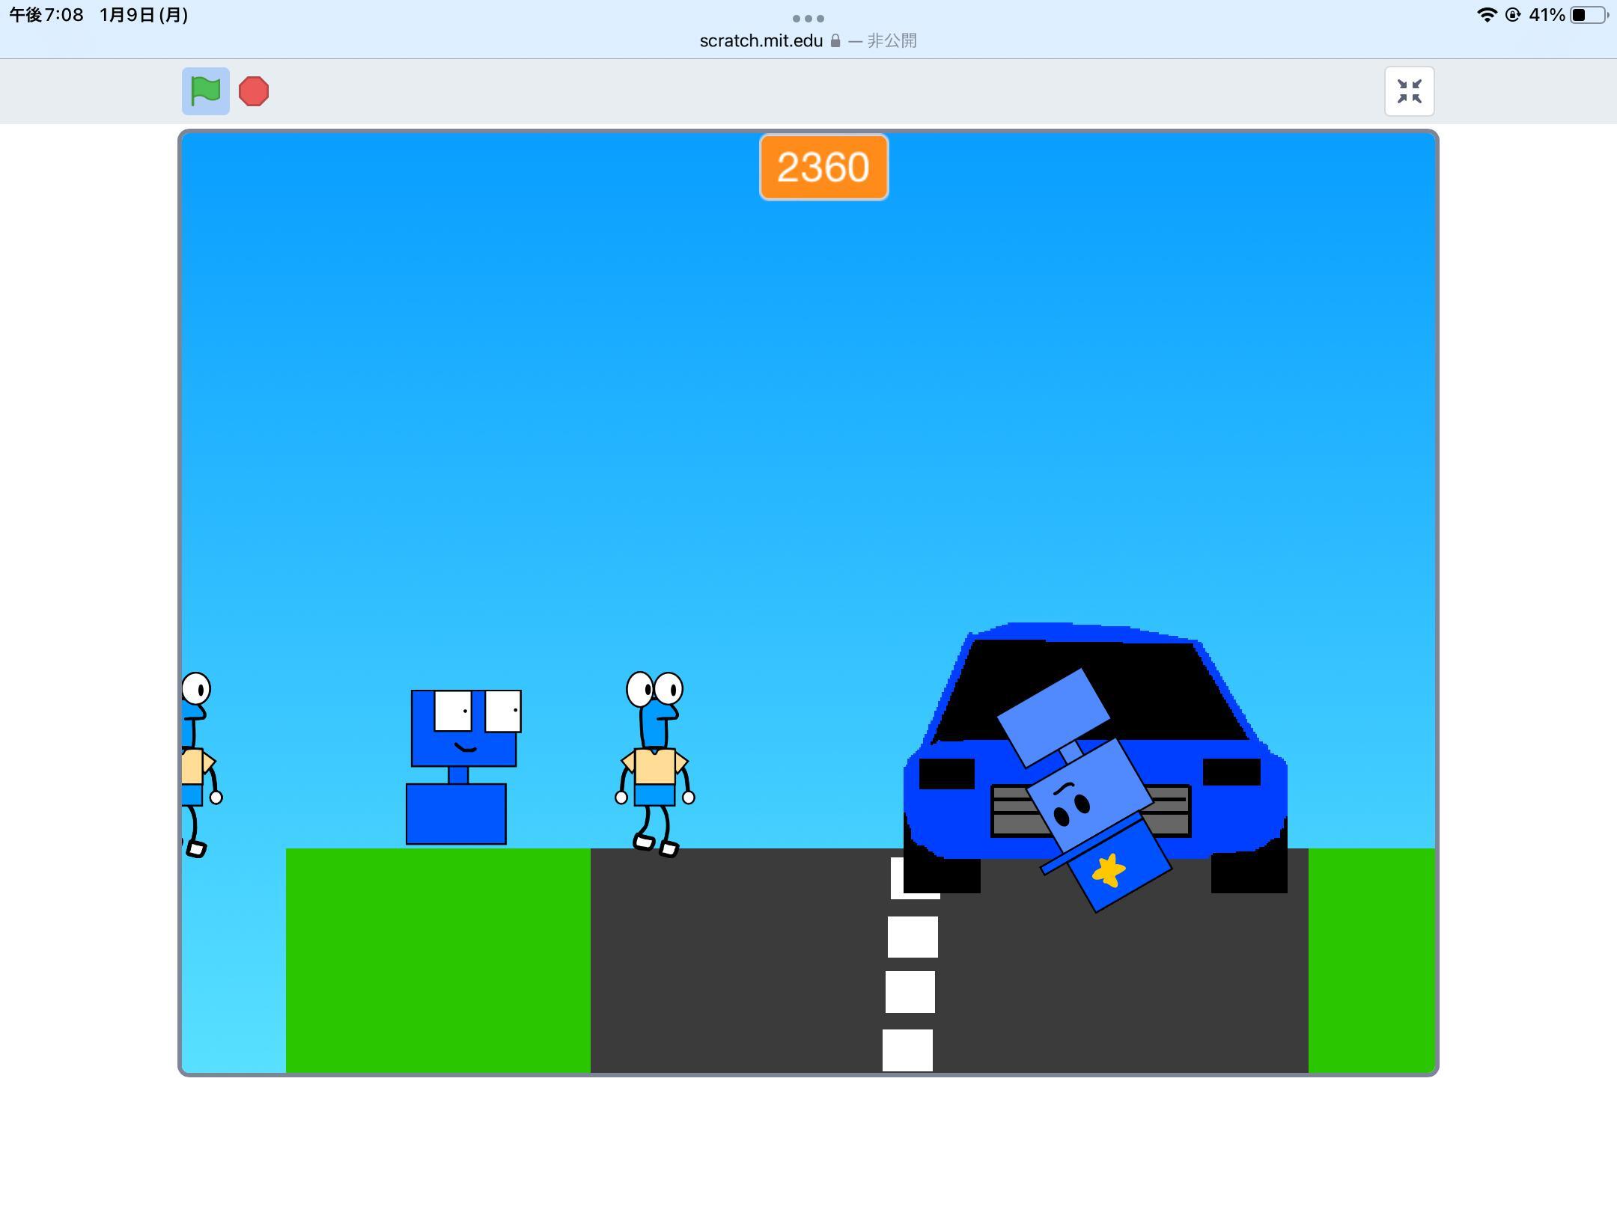Click the orange 2360 score display

tap(823, 167)
